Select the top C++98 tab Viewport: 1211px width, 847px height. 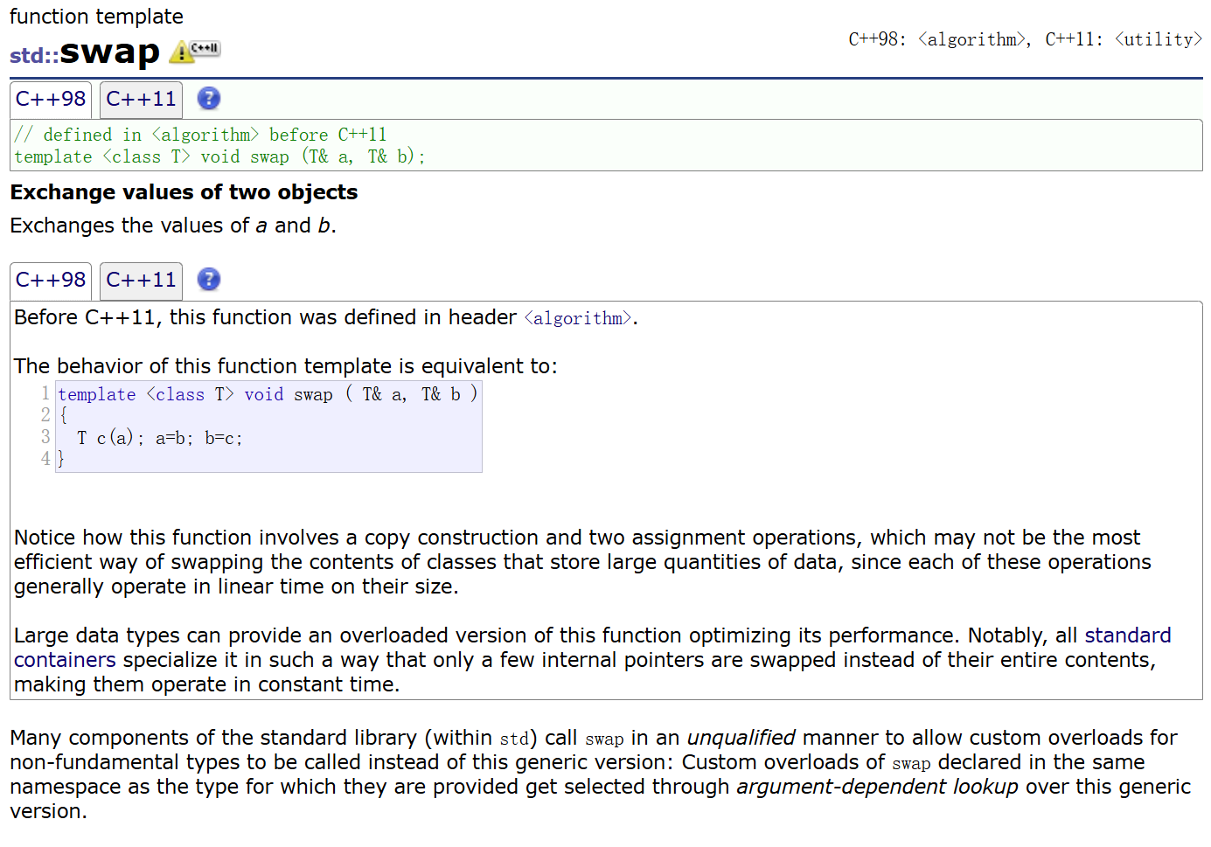coord(51,100)
